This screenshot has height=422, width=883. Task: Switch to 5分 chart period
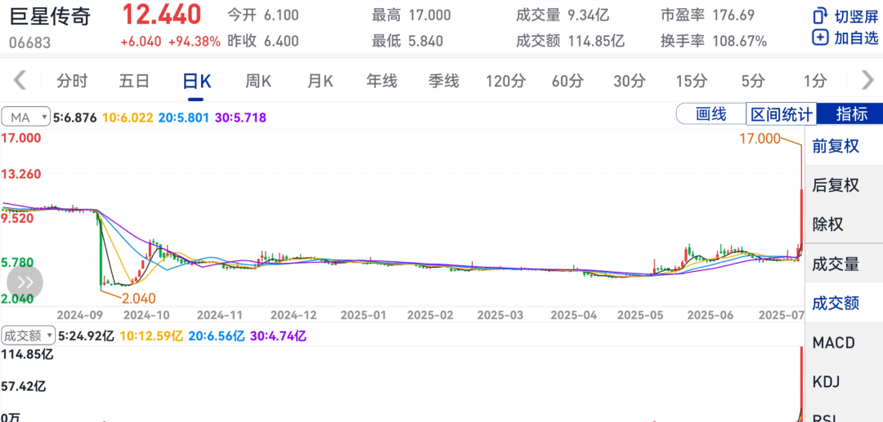753,81
